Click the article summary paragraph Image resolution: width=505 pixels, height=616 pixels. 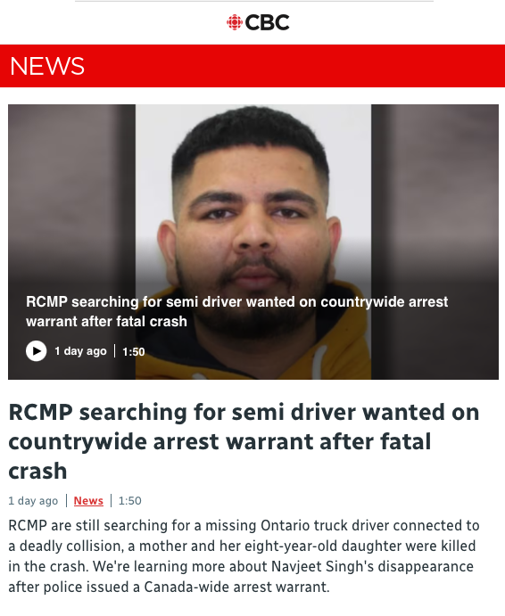(244, 556)
